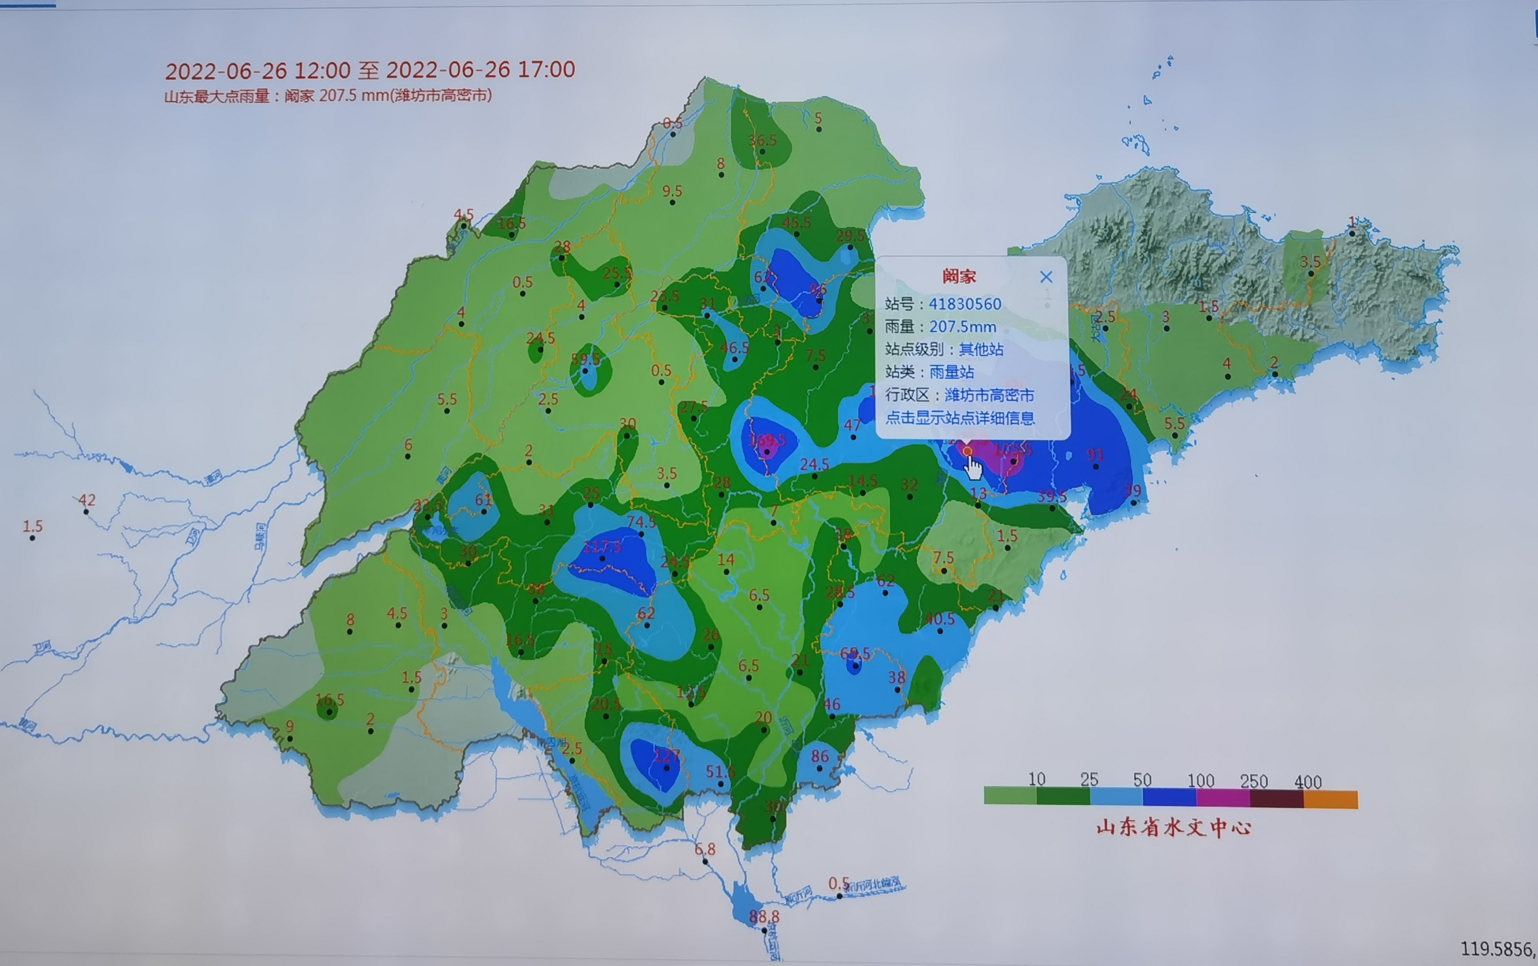Select the 40.5 station marker
The width and height of the screenshot is (1538, 966).
click(x=940, y=631)
